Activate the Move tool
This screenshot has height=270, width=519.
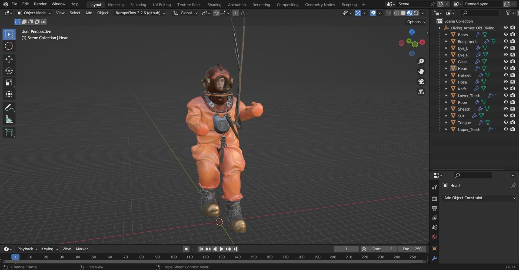9,59
